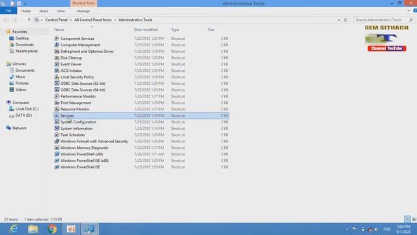Open Local Disk (C:) drive
The width and height of the screenshot is (417, 235).
click(x=27, y=109)
